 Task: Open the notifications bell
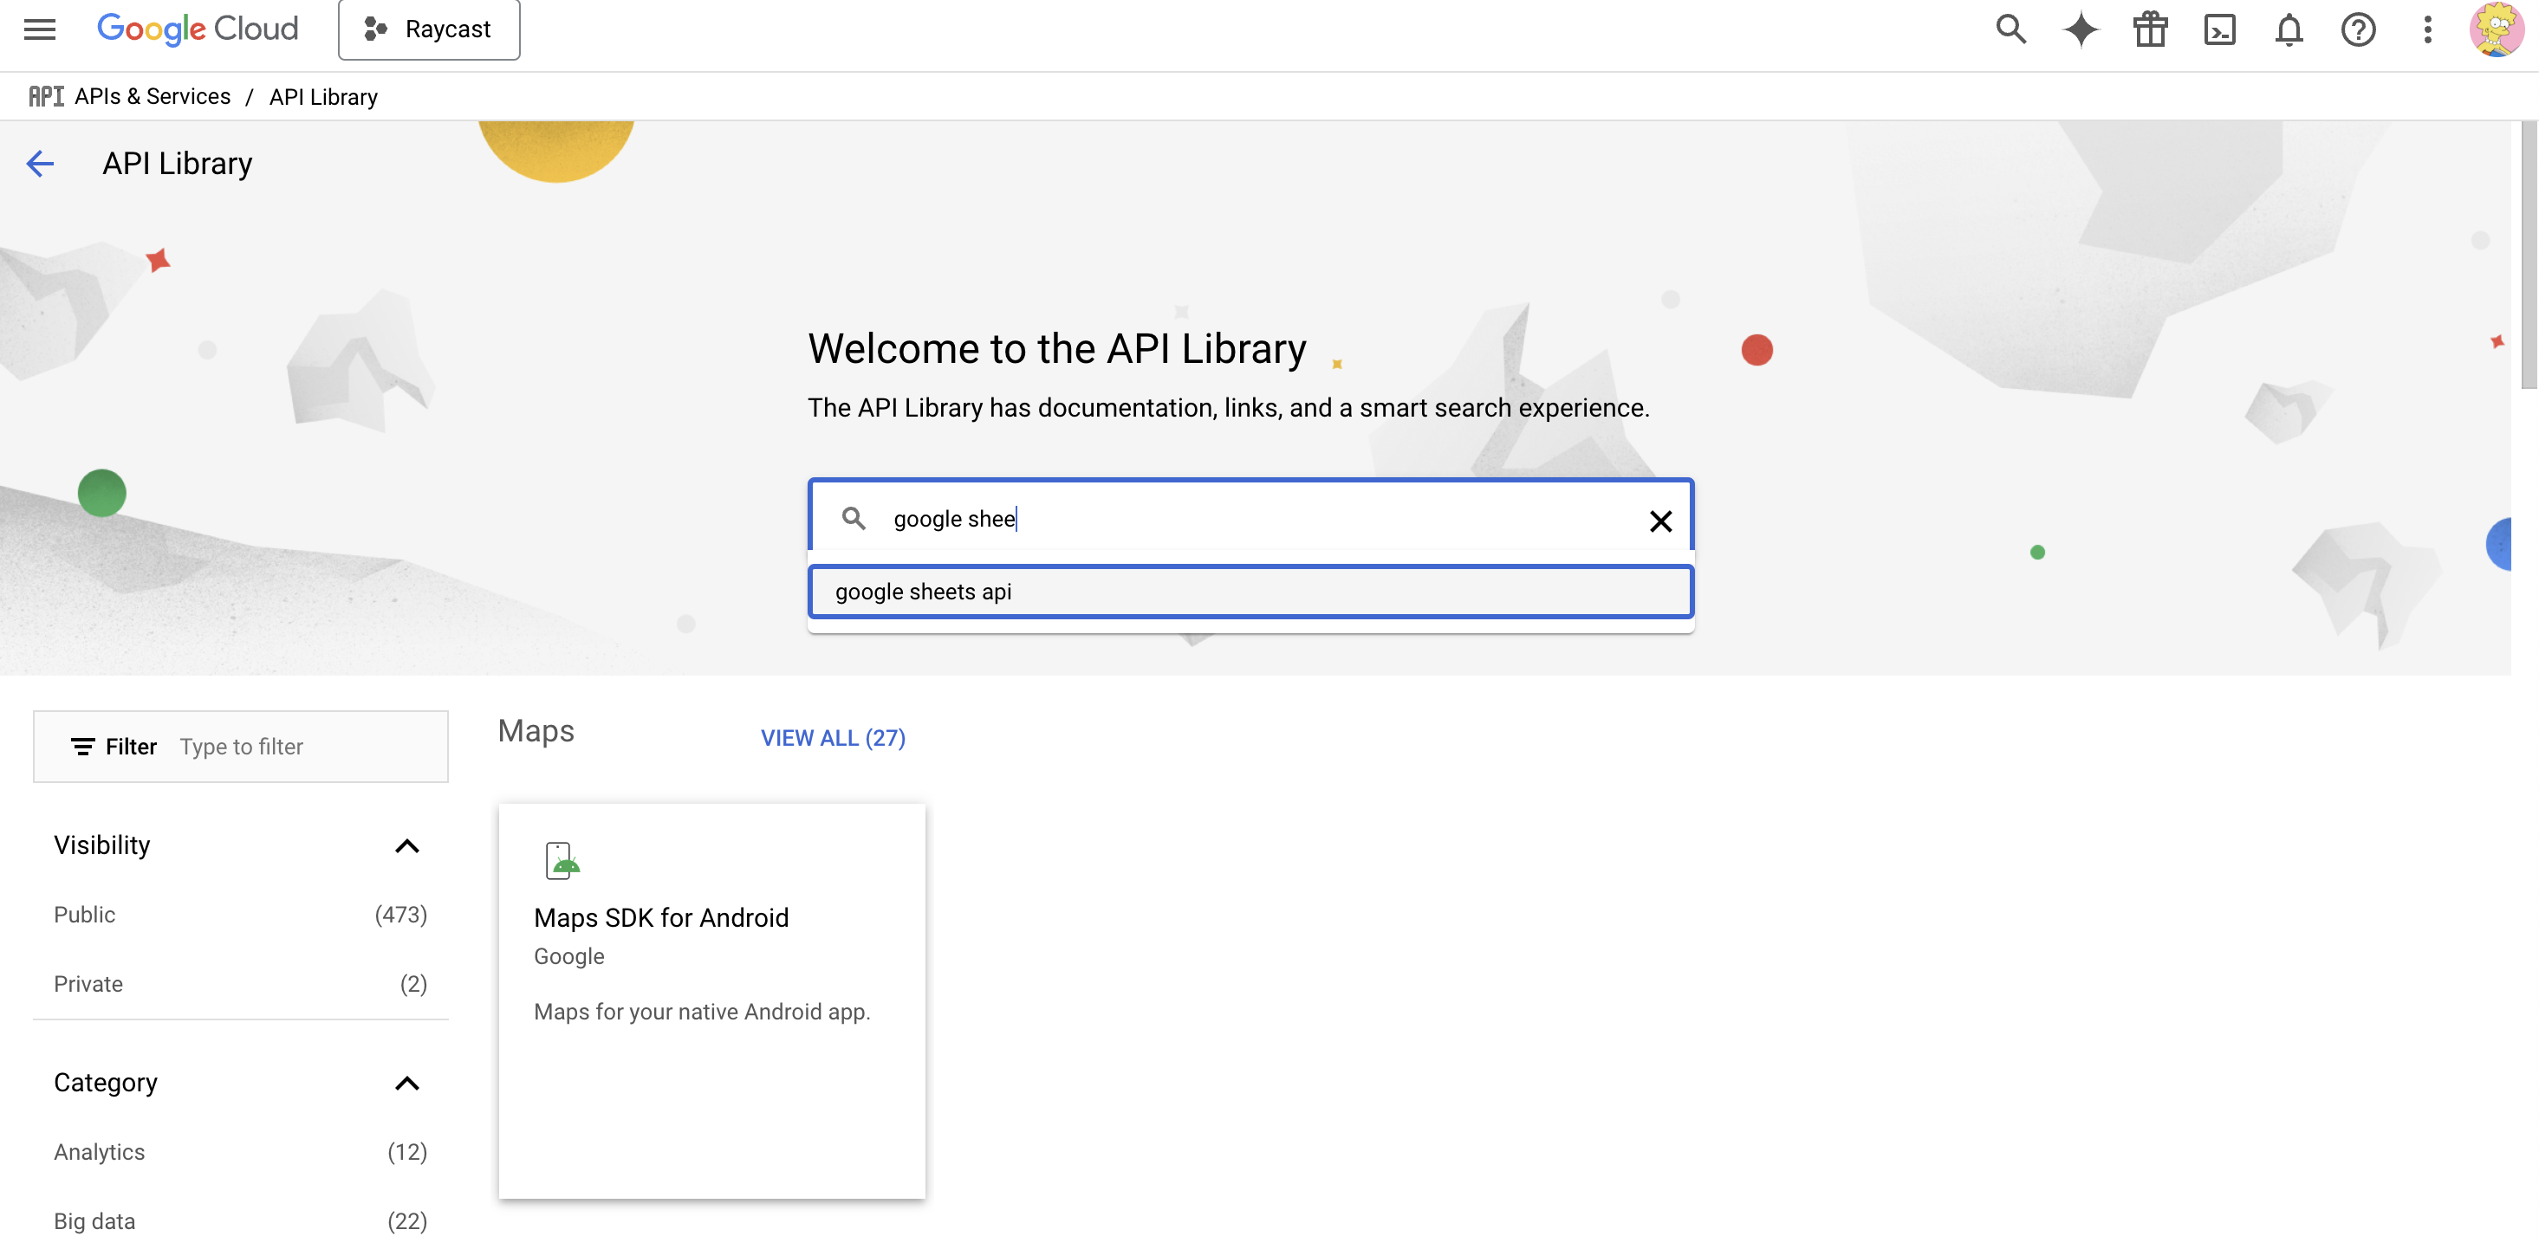tap(2288, 29)
